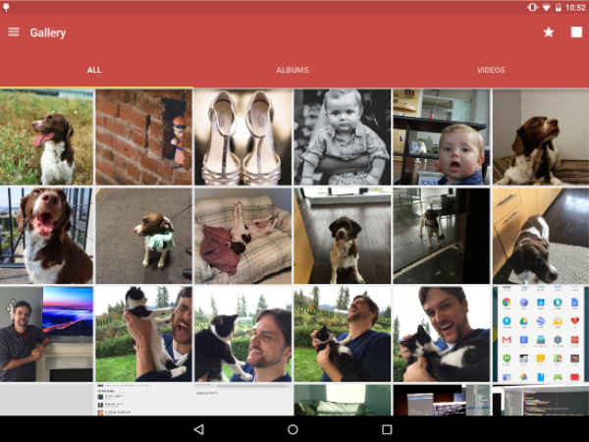Screen dimensions: 589x442
Task: Open photo of spaniel sitting beside yellow cabinet
Action: [x=343, y=236]
